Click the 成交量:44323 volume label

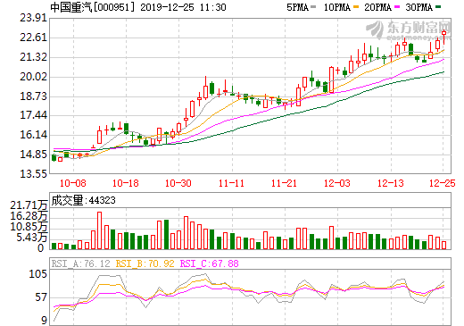(83, 200)
